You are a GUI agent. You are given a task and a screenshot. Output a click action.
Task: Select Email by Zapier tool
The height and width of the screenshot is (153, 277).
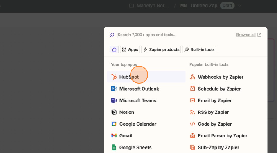point(225,100)
